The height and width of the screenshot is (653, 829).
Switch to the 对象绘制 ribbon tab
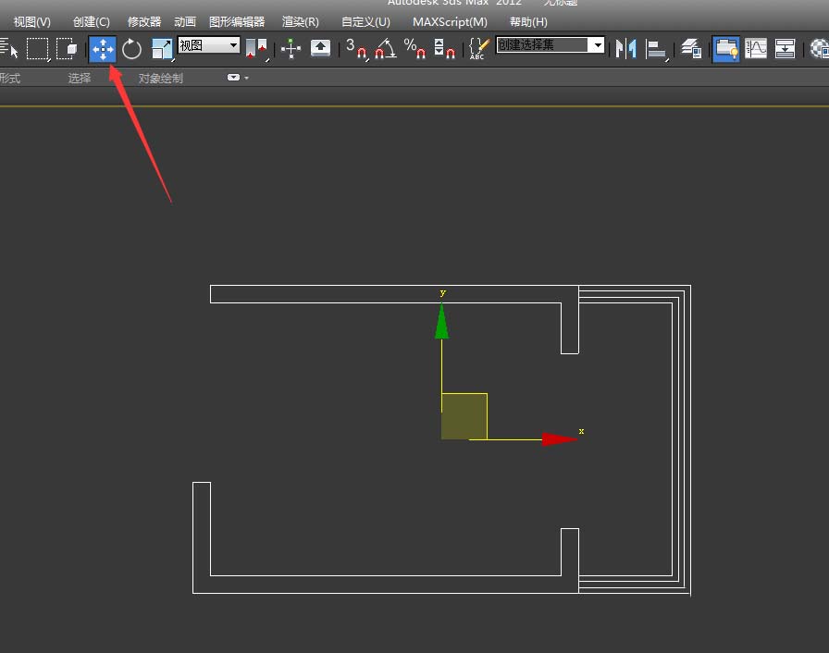[x=161, y=79]
